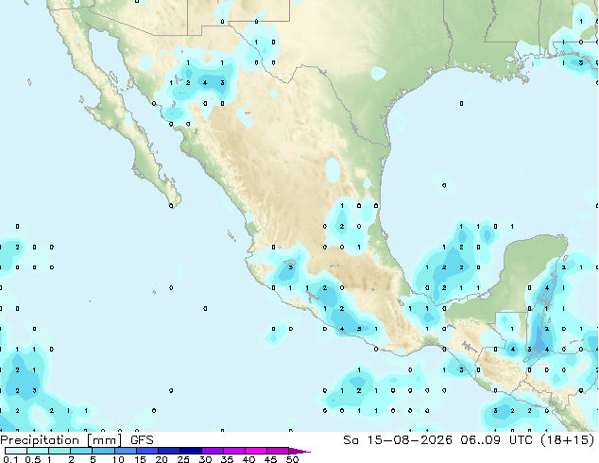This screenshot has width=599, height=463.
Task: Click the 'Sa' weekday label
Action: (351, 440)
